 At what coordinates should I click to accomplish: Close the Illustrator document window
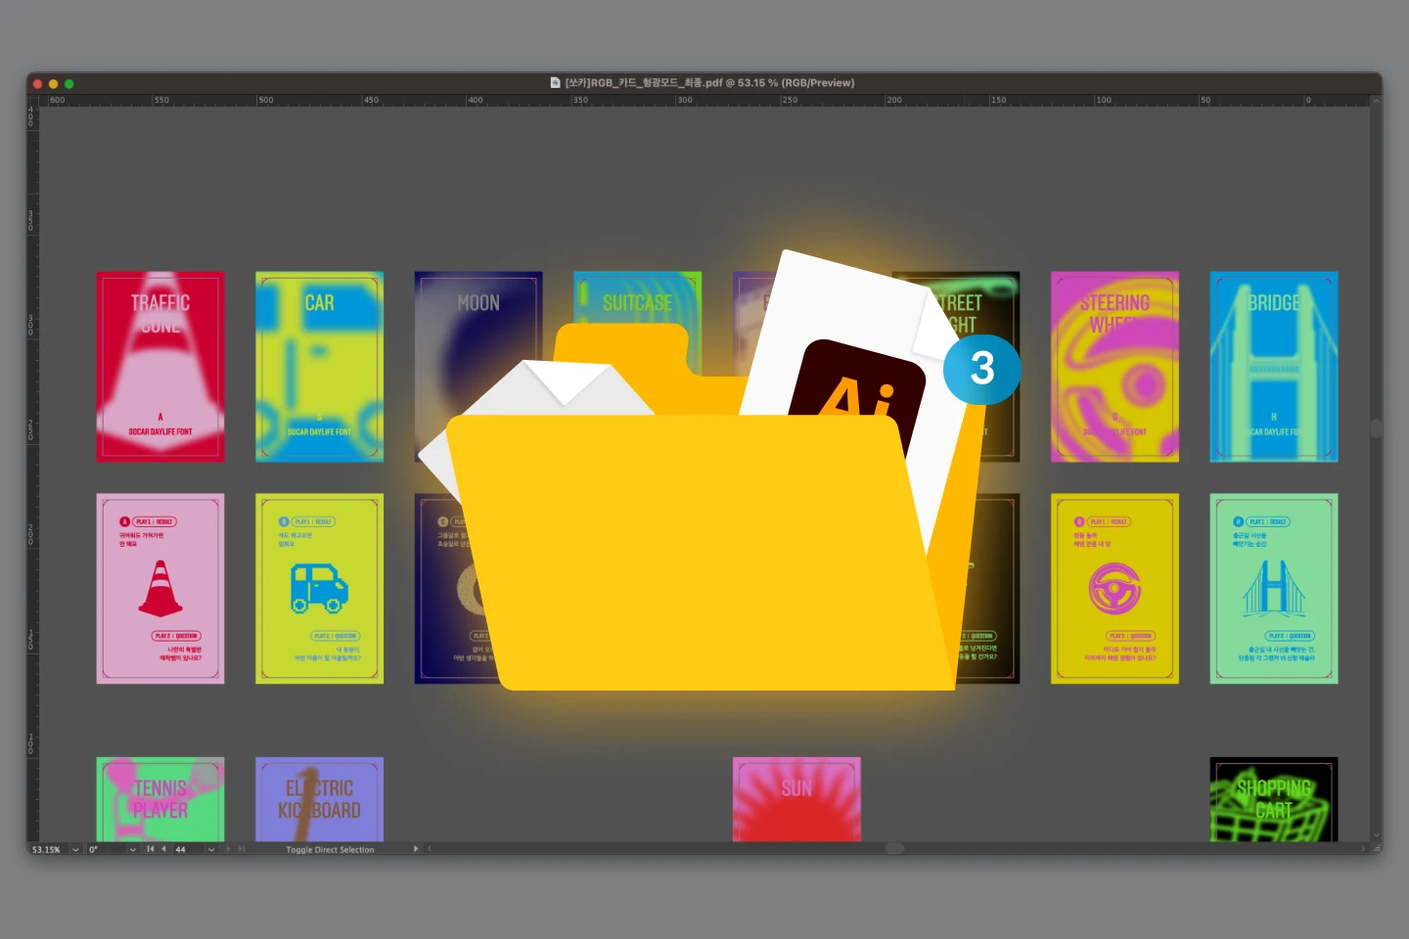(x=37, y=83)
